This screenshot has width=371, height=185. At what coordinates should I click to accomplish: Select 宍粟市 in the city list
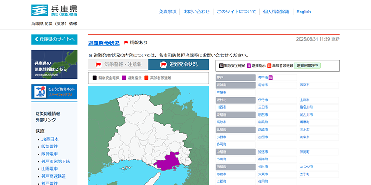(x=263, y=174)
